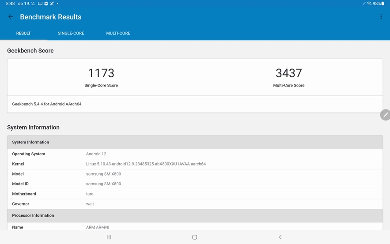Image resolution: width=390 pixels, height=244 pixels.
Task: Open the three-dot more options menu
Action: pyautogui.click(x=381, y=17)
